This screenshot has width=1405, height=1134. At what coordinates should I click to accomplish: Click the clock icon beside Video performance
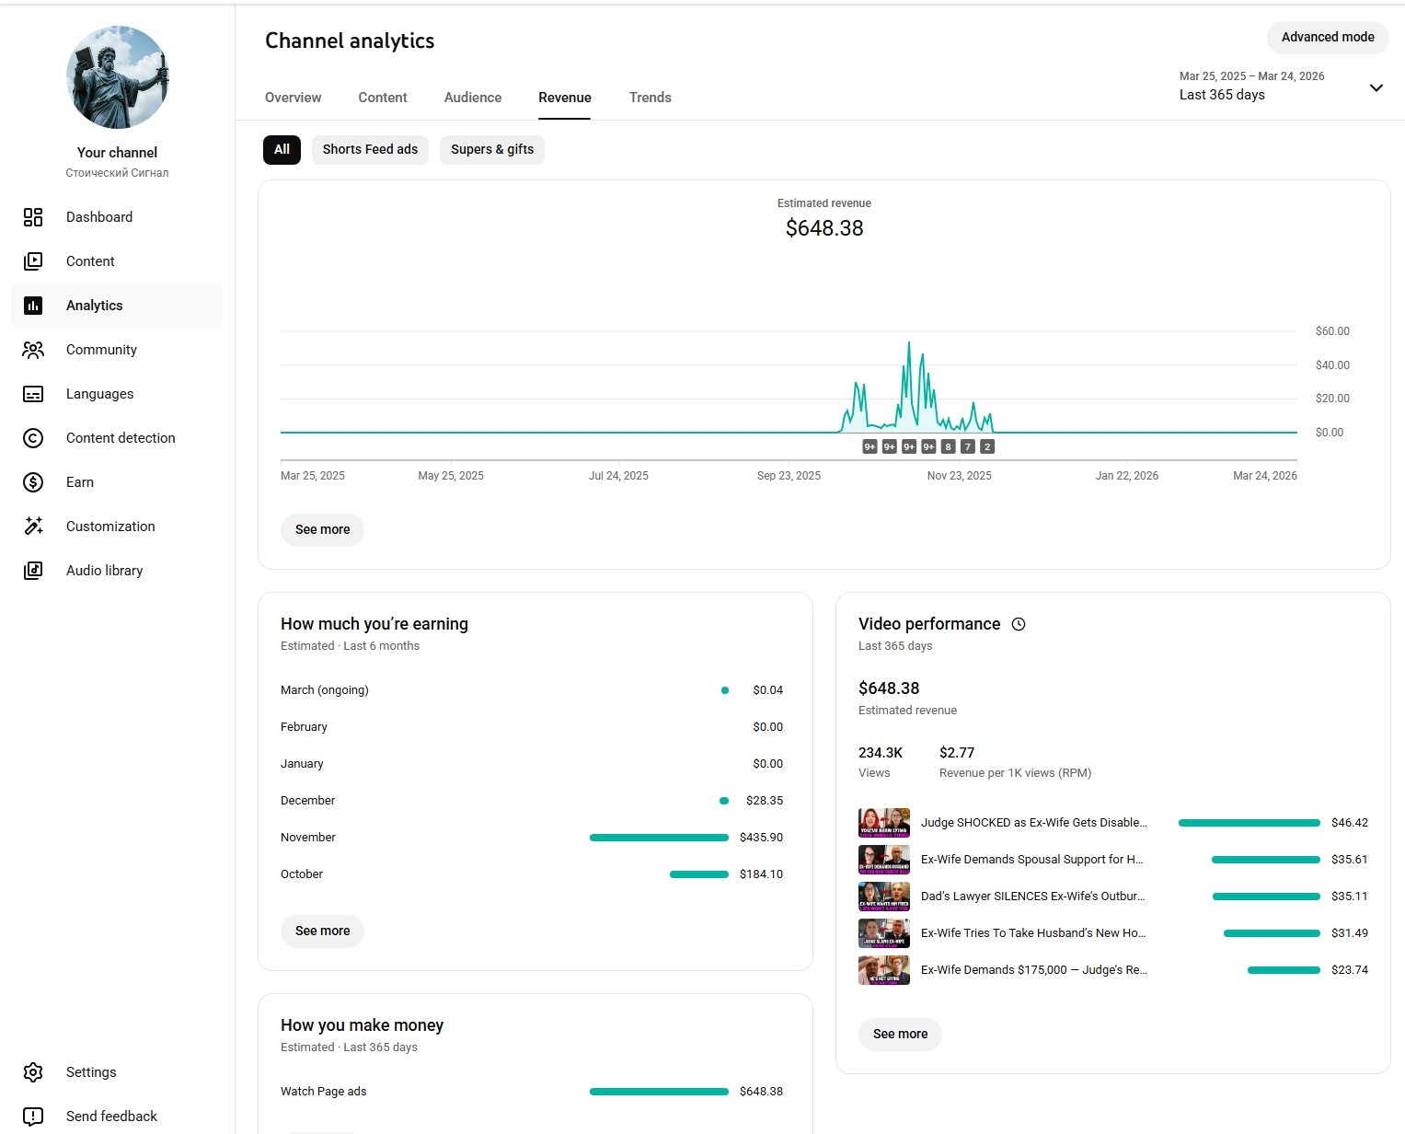click(x=1019, y=624)
